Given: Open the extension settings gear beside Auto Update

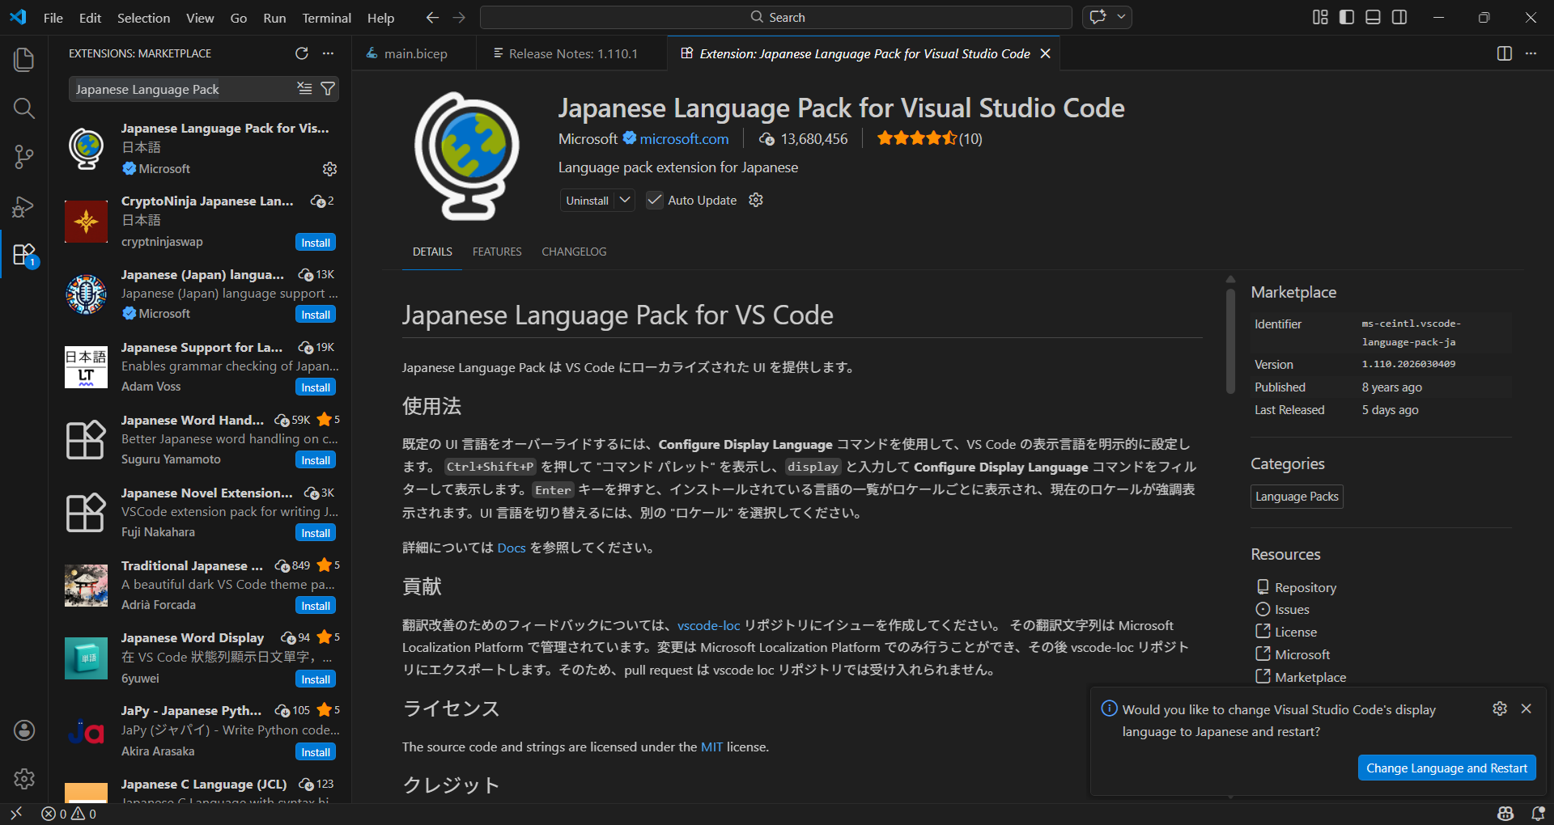Looking at the screenshot, I should (x=756, y=200).
